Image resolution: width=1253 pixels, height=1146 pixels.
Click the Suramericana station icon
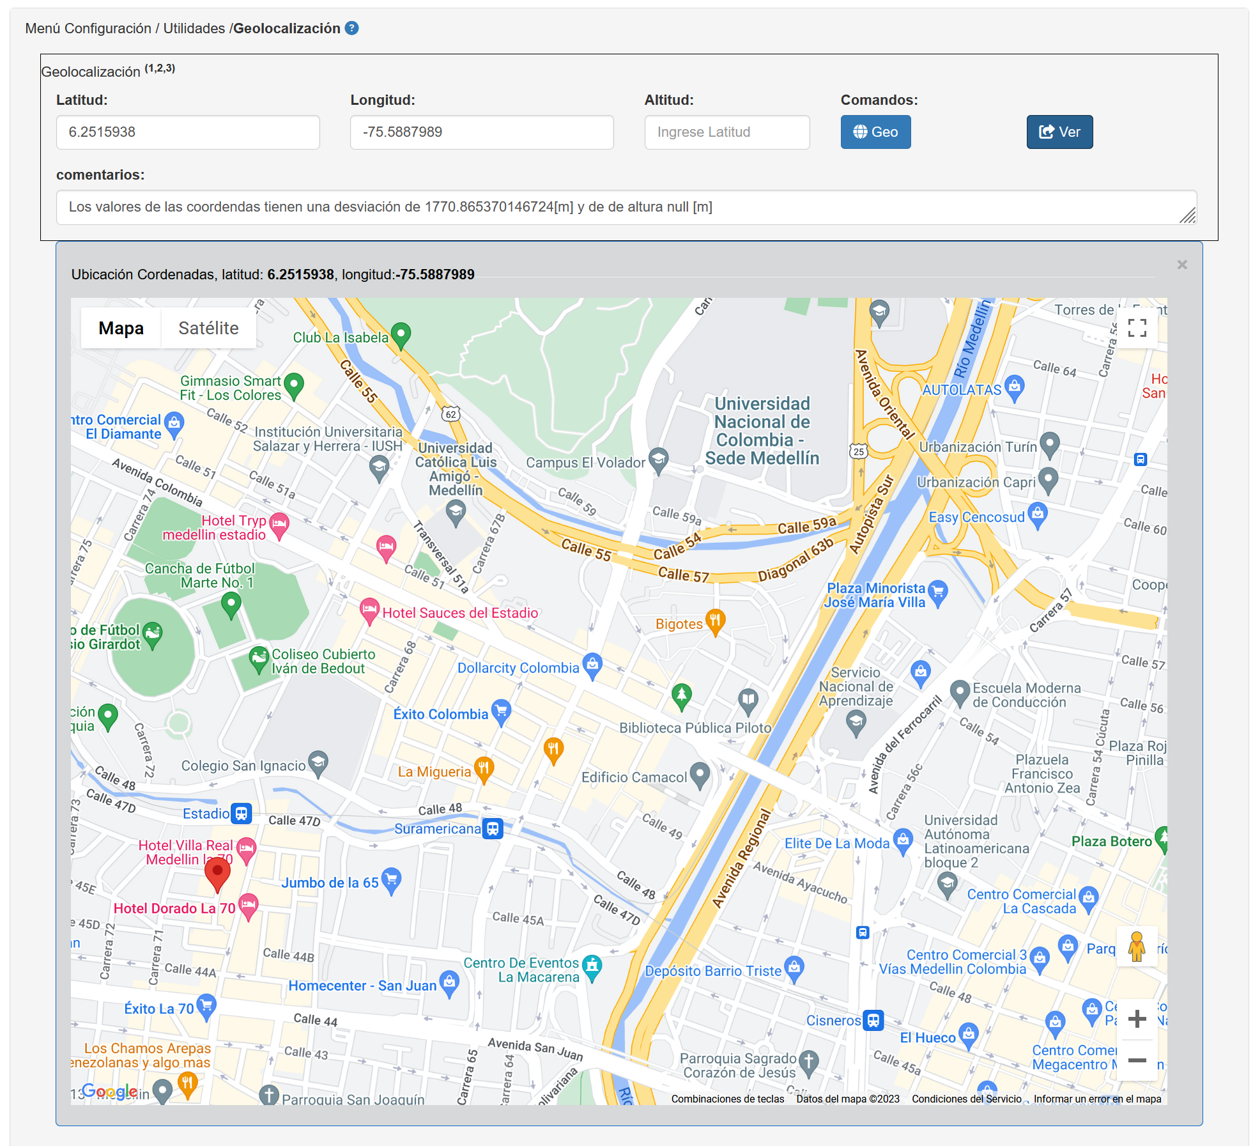point(493,829)
